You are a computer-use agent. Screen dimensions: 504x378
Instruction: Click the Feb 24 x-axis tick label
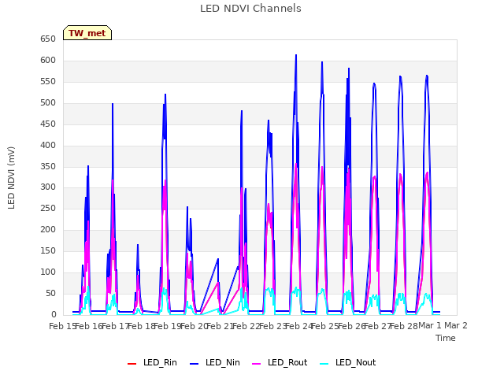[x=299, y=326]
